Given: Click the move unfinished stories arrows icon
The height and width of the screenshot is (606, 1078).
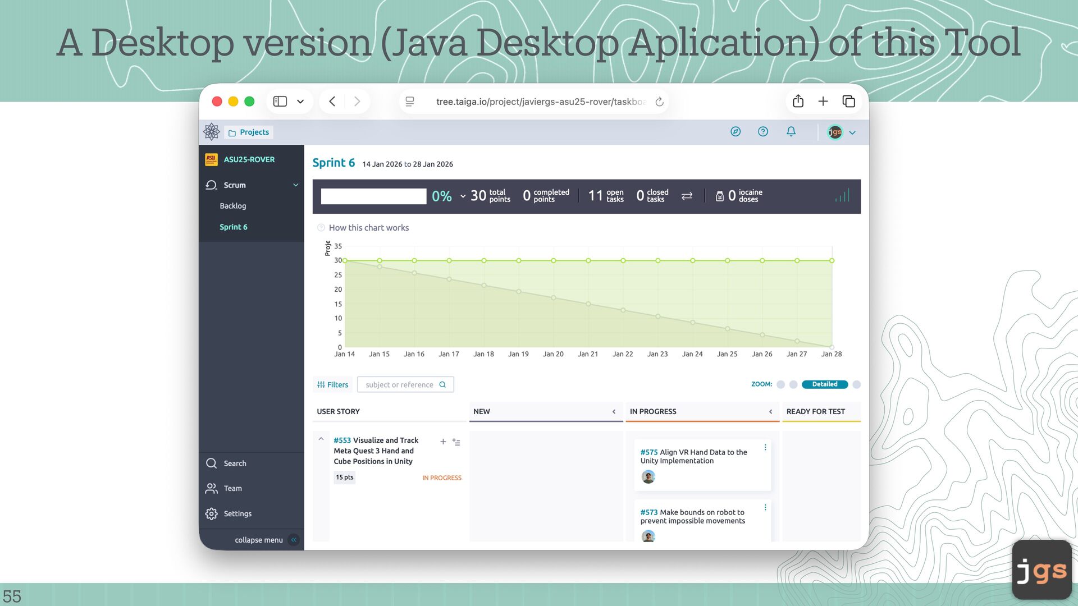Looking at the screenshot, I should [687, 196].
